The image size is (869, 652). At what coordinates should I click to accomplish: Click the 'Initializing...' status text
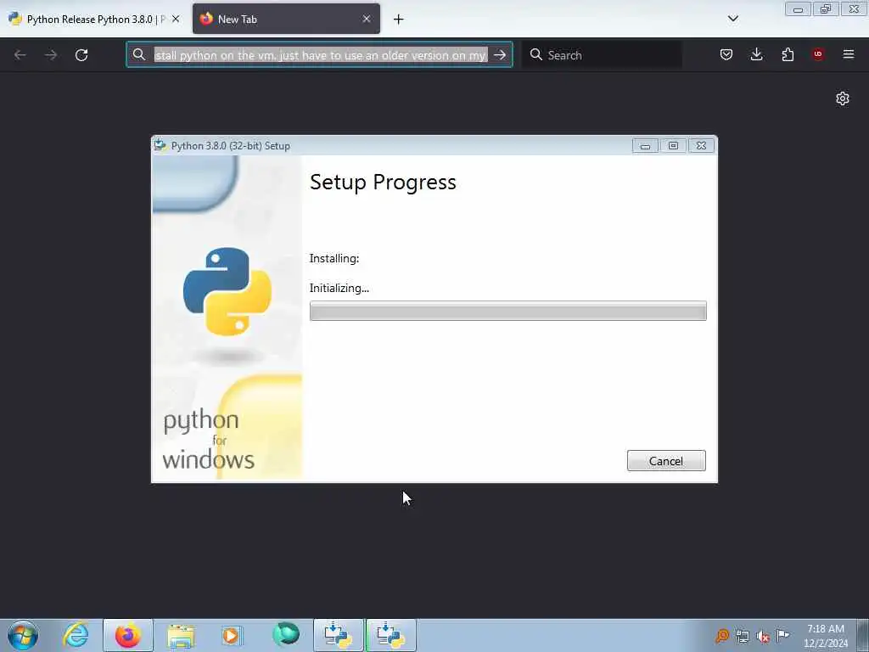339,289
